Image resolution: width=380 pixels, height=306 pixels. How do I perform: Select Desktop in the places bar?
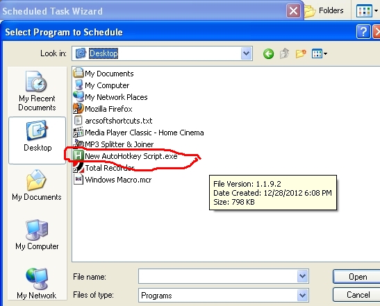tap(38, 140)
